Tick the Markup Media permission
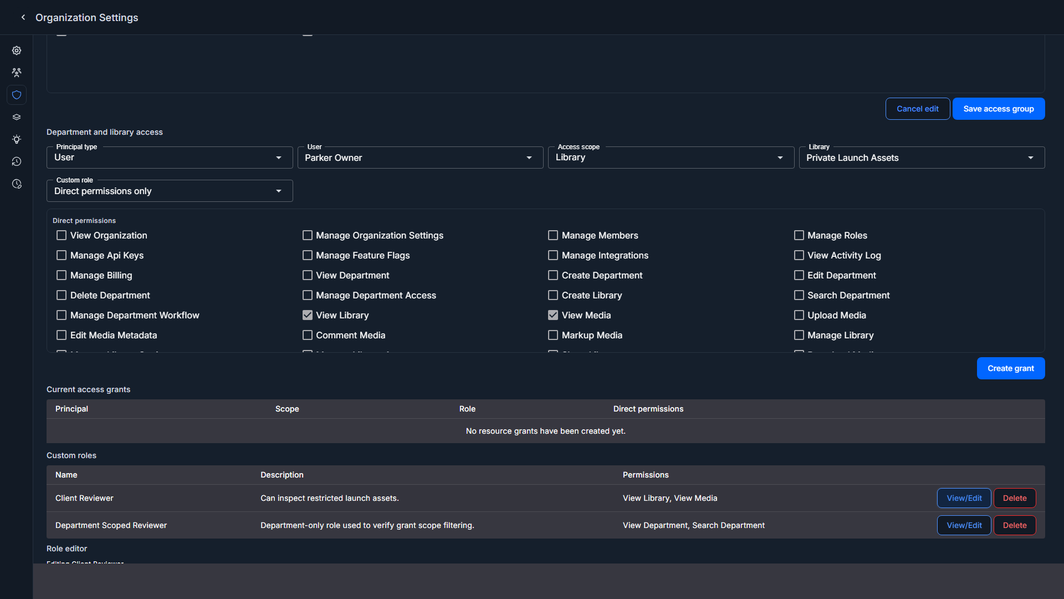 (x=553, y=335)
